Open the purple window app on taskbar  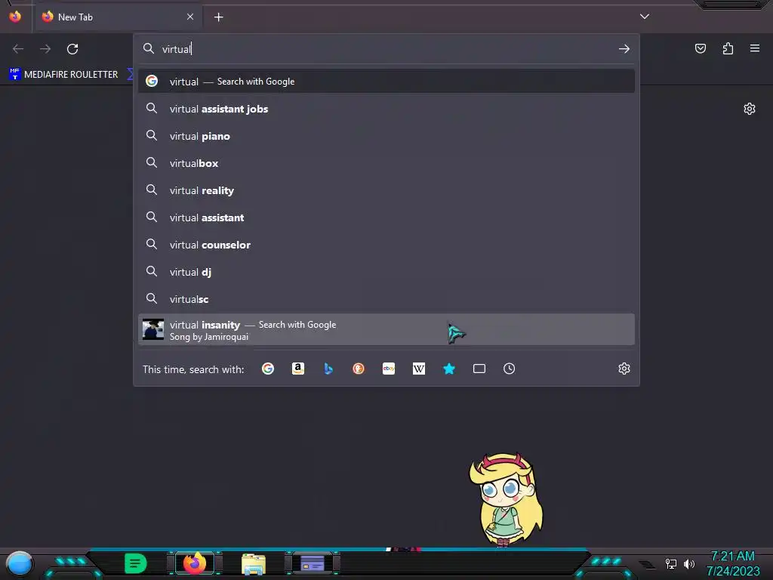point(313,563)
